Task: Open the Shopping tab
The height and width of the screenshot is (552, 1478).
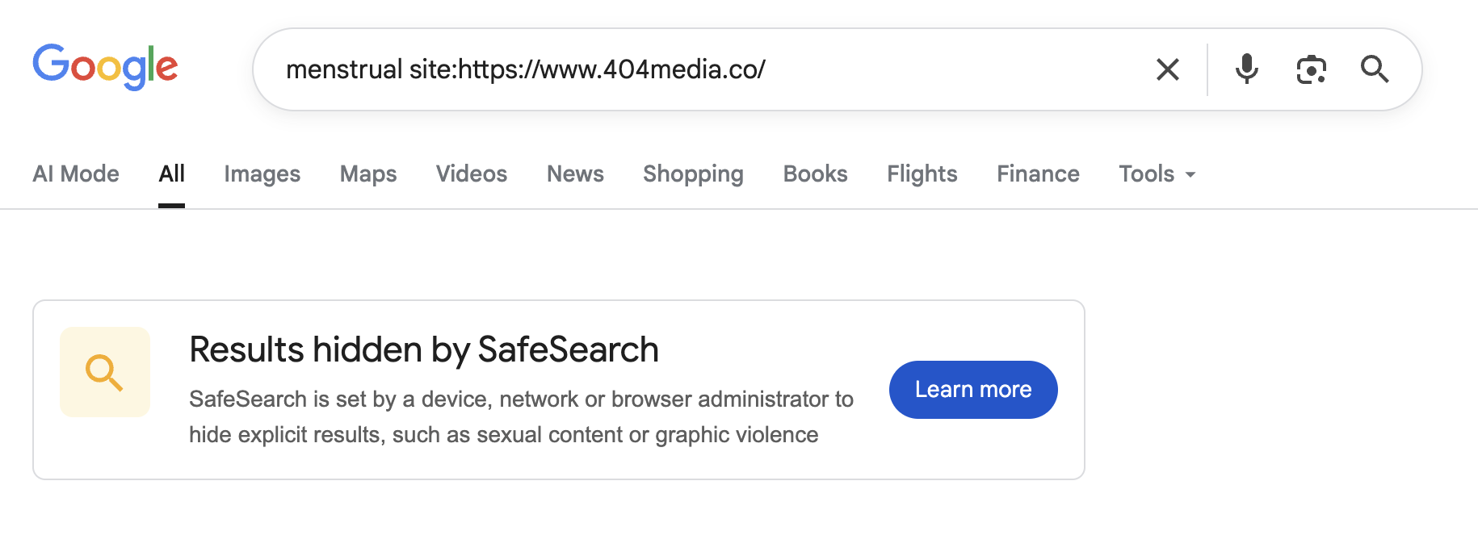Action: pos(693,174)
